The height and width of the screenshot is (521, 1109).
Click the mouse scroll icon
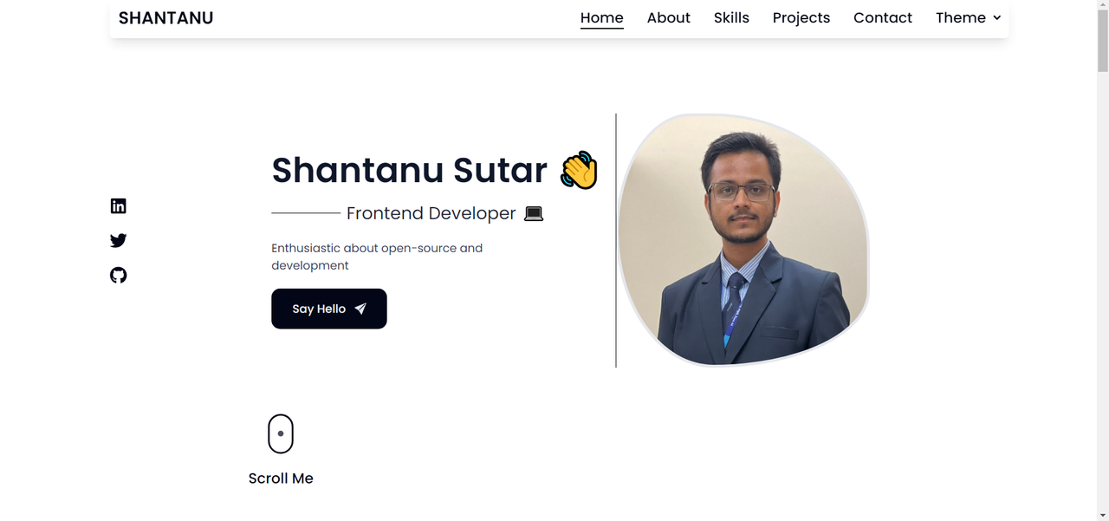tap(281, 433)
